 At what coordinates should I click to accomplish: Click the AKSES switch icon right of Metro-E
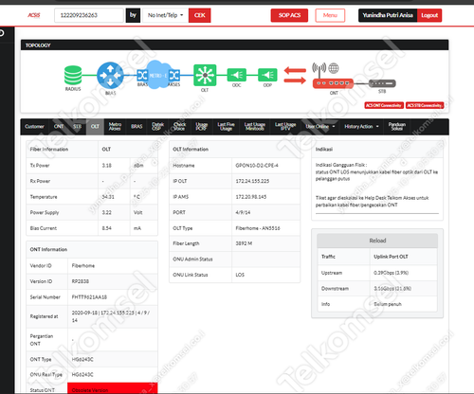pos(174,76)
